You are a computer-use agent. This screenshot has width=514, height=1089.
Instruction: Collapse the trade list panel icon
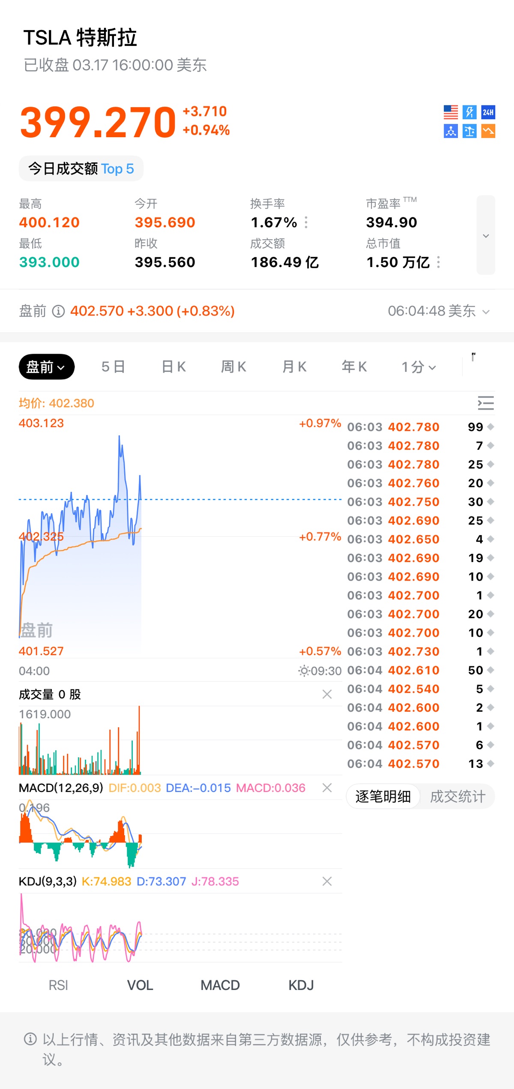click(x=486, y=403)
